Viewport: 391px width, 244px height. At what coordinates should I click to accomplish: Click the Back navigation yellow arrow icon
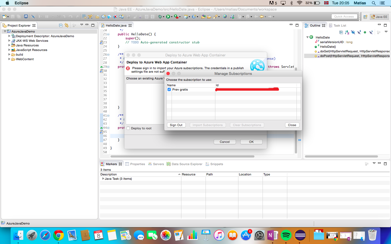pos(261,17)
